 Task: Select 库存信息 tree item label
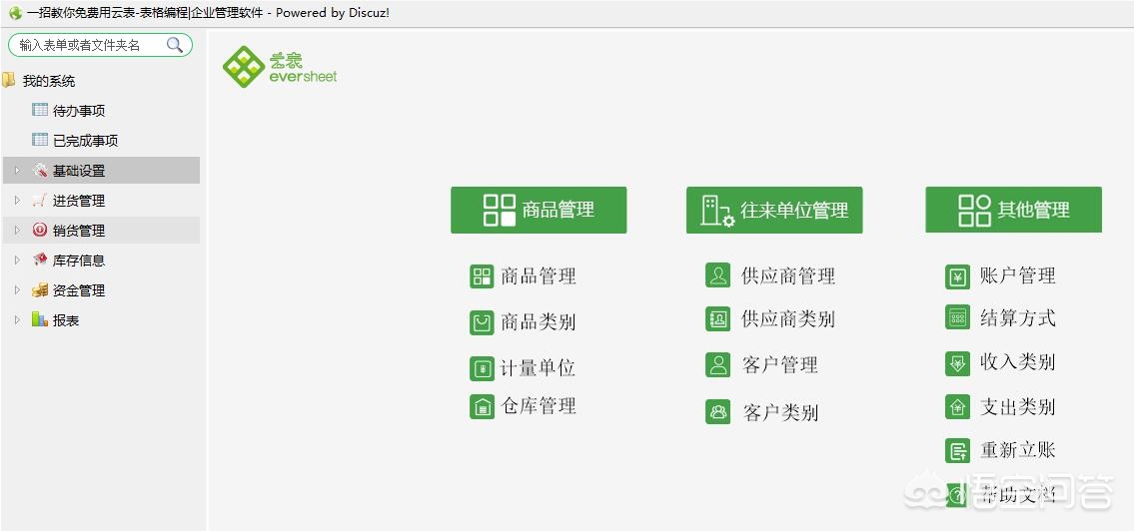tap(79, 261)
